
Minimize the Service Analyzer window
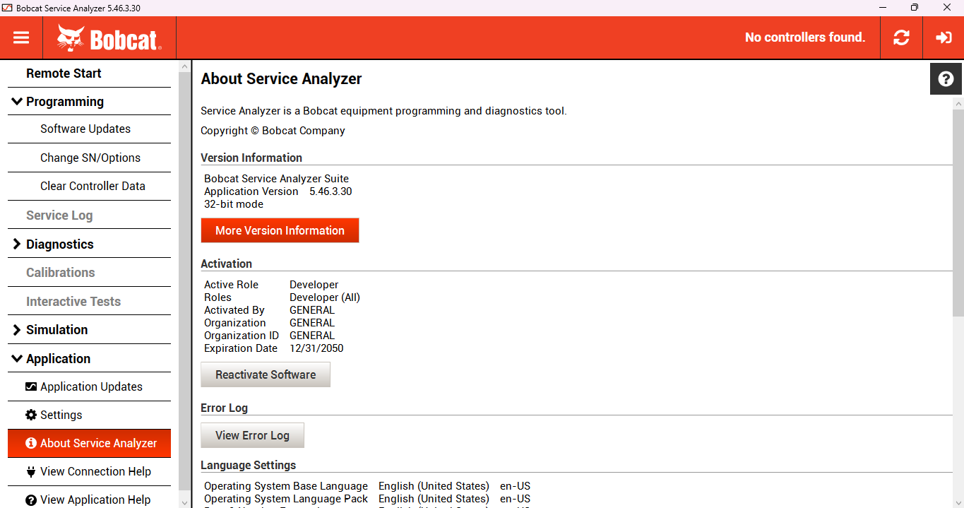tap(882, 8)
